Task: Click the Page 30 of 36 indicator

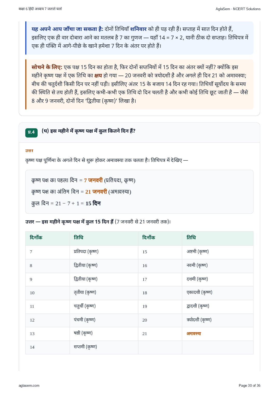Action: 249,385
